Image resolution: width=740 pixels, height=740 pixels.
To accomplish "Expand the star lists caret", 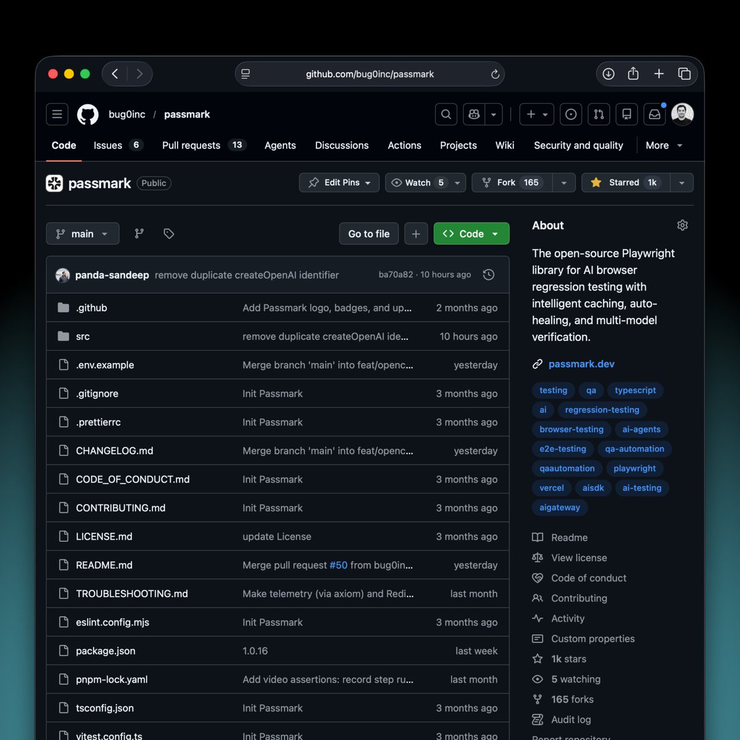I will pos(681,183).
